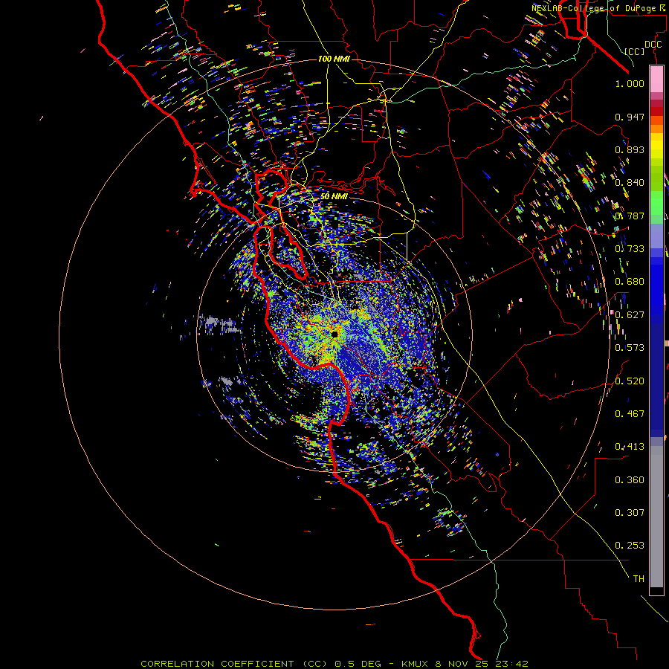The width and height of the screenshot is (669, 669).
Task: Pick the red segment of the color bar
Action: coord(656,111)
